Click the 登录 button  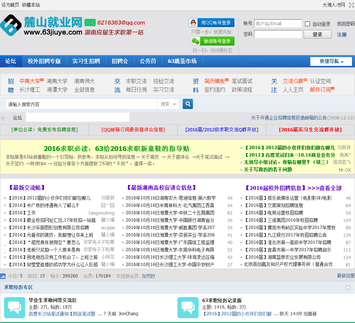[x=317, y=34]
